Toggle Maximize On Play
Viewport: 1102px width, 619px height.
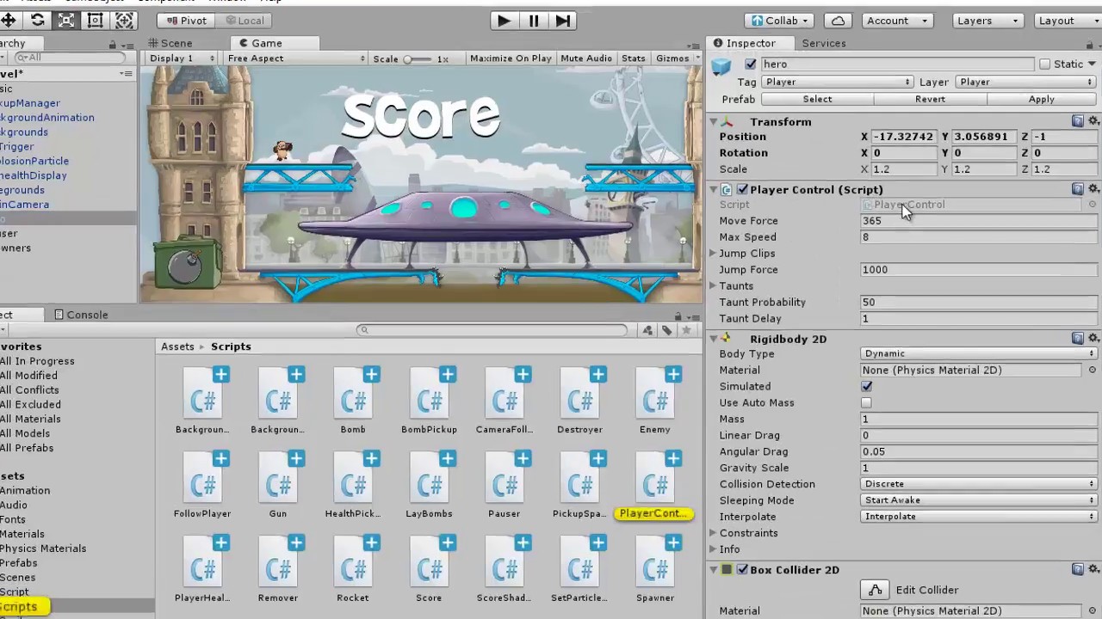(511, 58)
